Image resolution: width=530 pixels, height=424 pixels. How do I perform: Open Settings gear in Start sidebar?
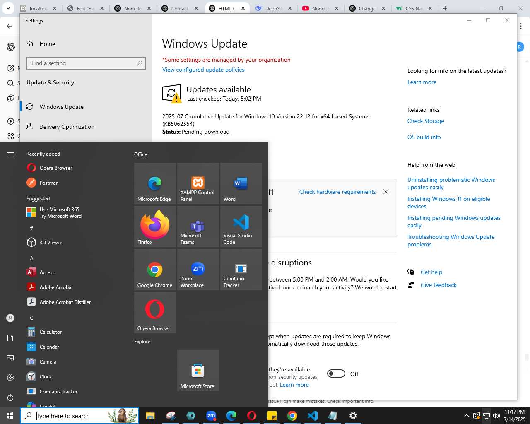10,378
